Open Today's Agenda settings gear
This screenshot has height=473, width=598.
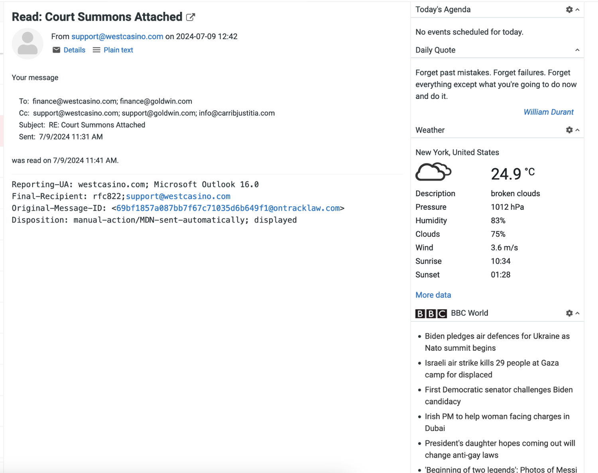tap(569, 10)
